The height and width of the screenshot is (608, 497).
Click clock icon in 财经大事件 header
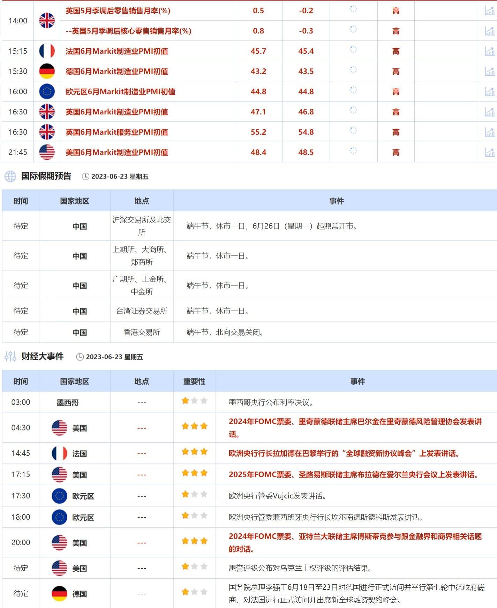(x=80, y=357)
